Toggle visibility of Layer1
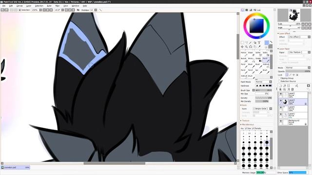Screen dimensions: 312x175 281,114
